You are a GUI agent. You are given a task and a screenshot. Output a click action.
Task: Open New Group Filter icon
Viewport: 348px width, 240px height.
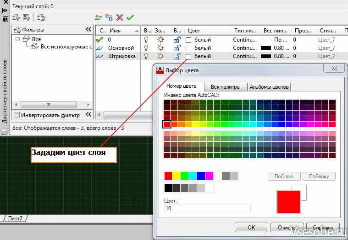click(27, 17)
